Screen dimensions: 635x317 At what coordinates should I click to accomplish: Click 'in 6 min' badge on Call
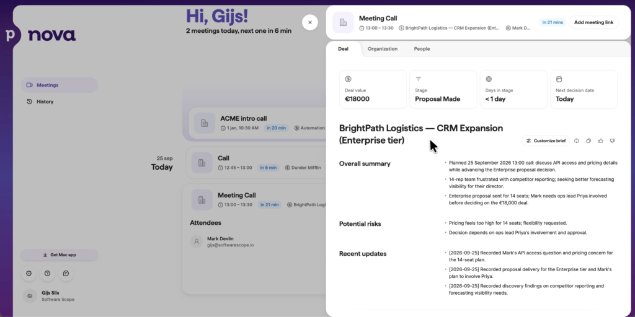pos(269,167)
